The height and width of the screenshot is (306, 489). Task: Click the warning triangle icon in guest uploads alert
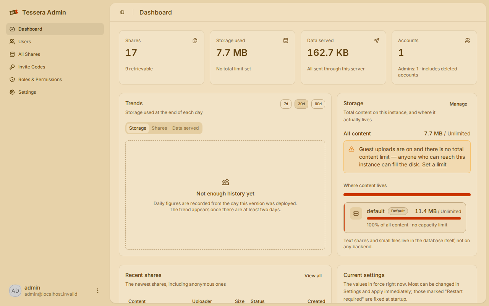tap(351, 149)
